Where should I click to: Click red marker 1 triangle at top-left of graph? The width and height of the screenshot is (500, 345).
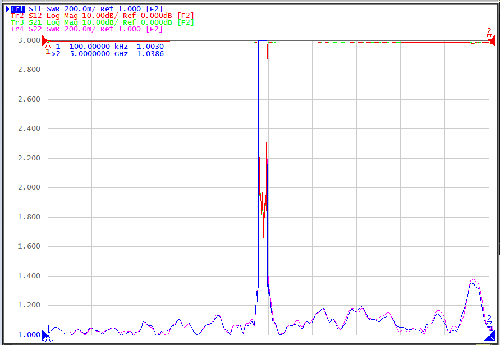tap(48, 45)
